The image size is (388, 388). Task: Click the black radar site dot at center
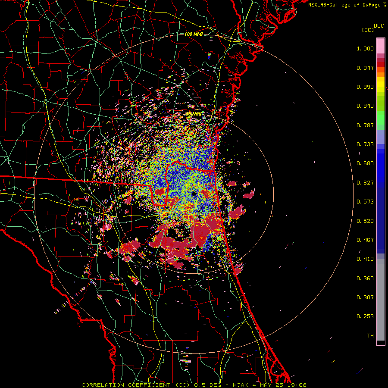click(x=194, y=194)
